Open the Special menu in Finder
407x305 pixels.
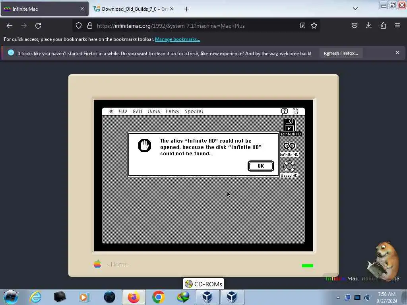[x=194, y=111]
